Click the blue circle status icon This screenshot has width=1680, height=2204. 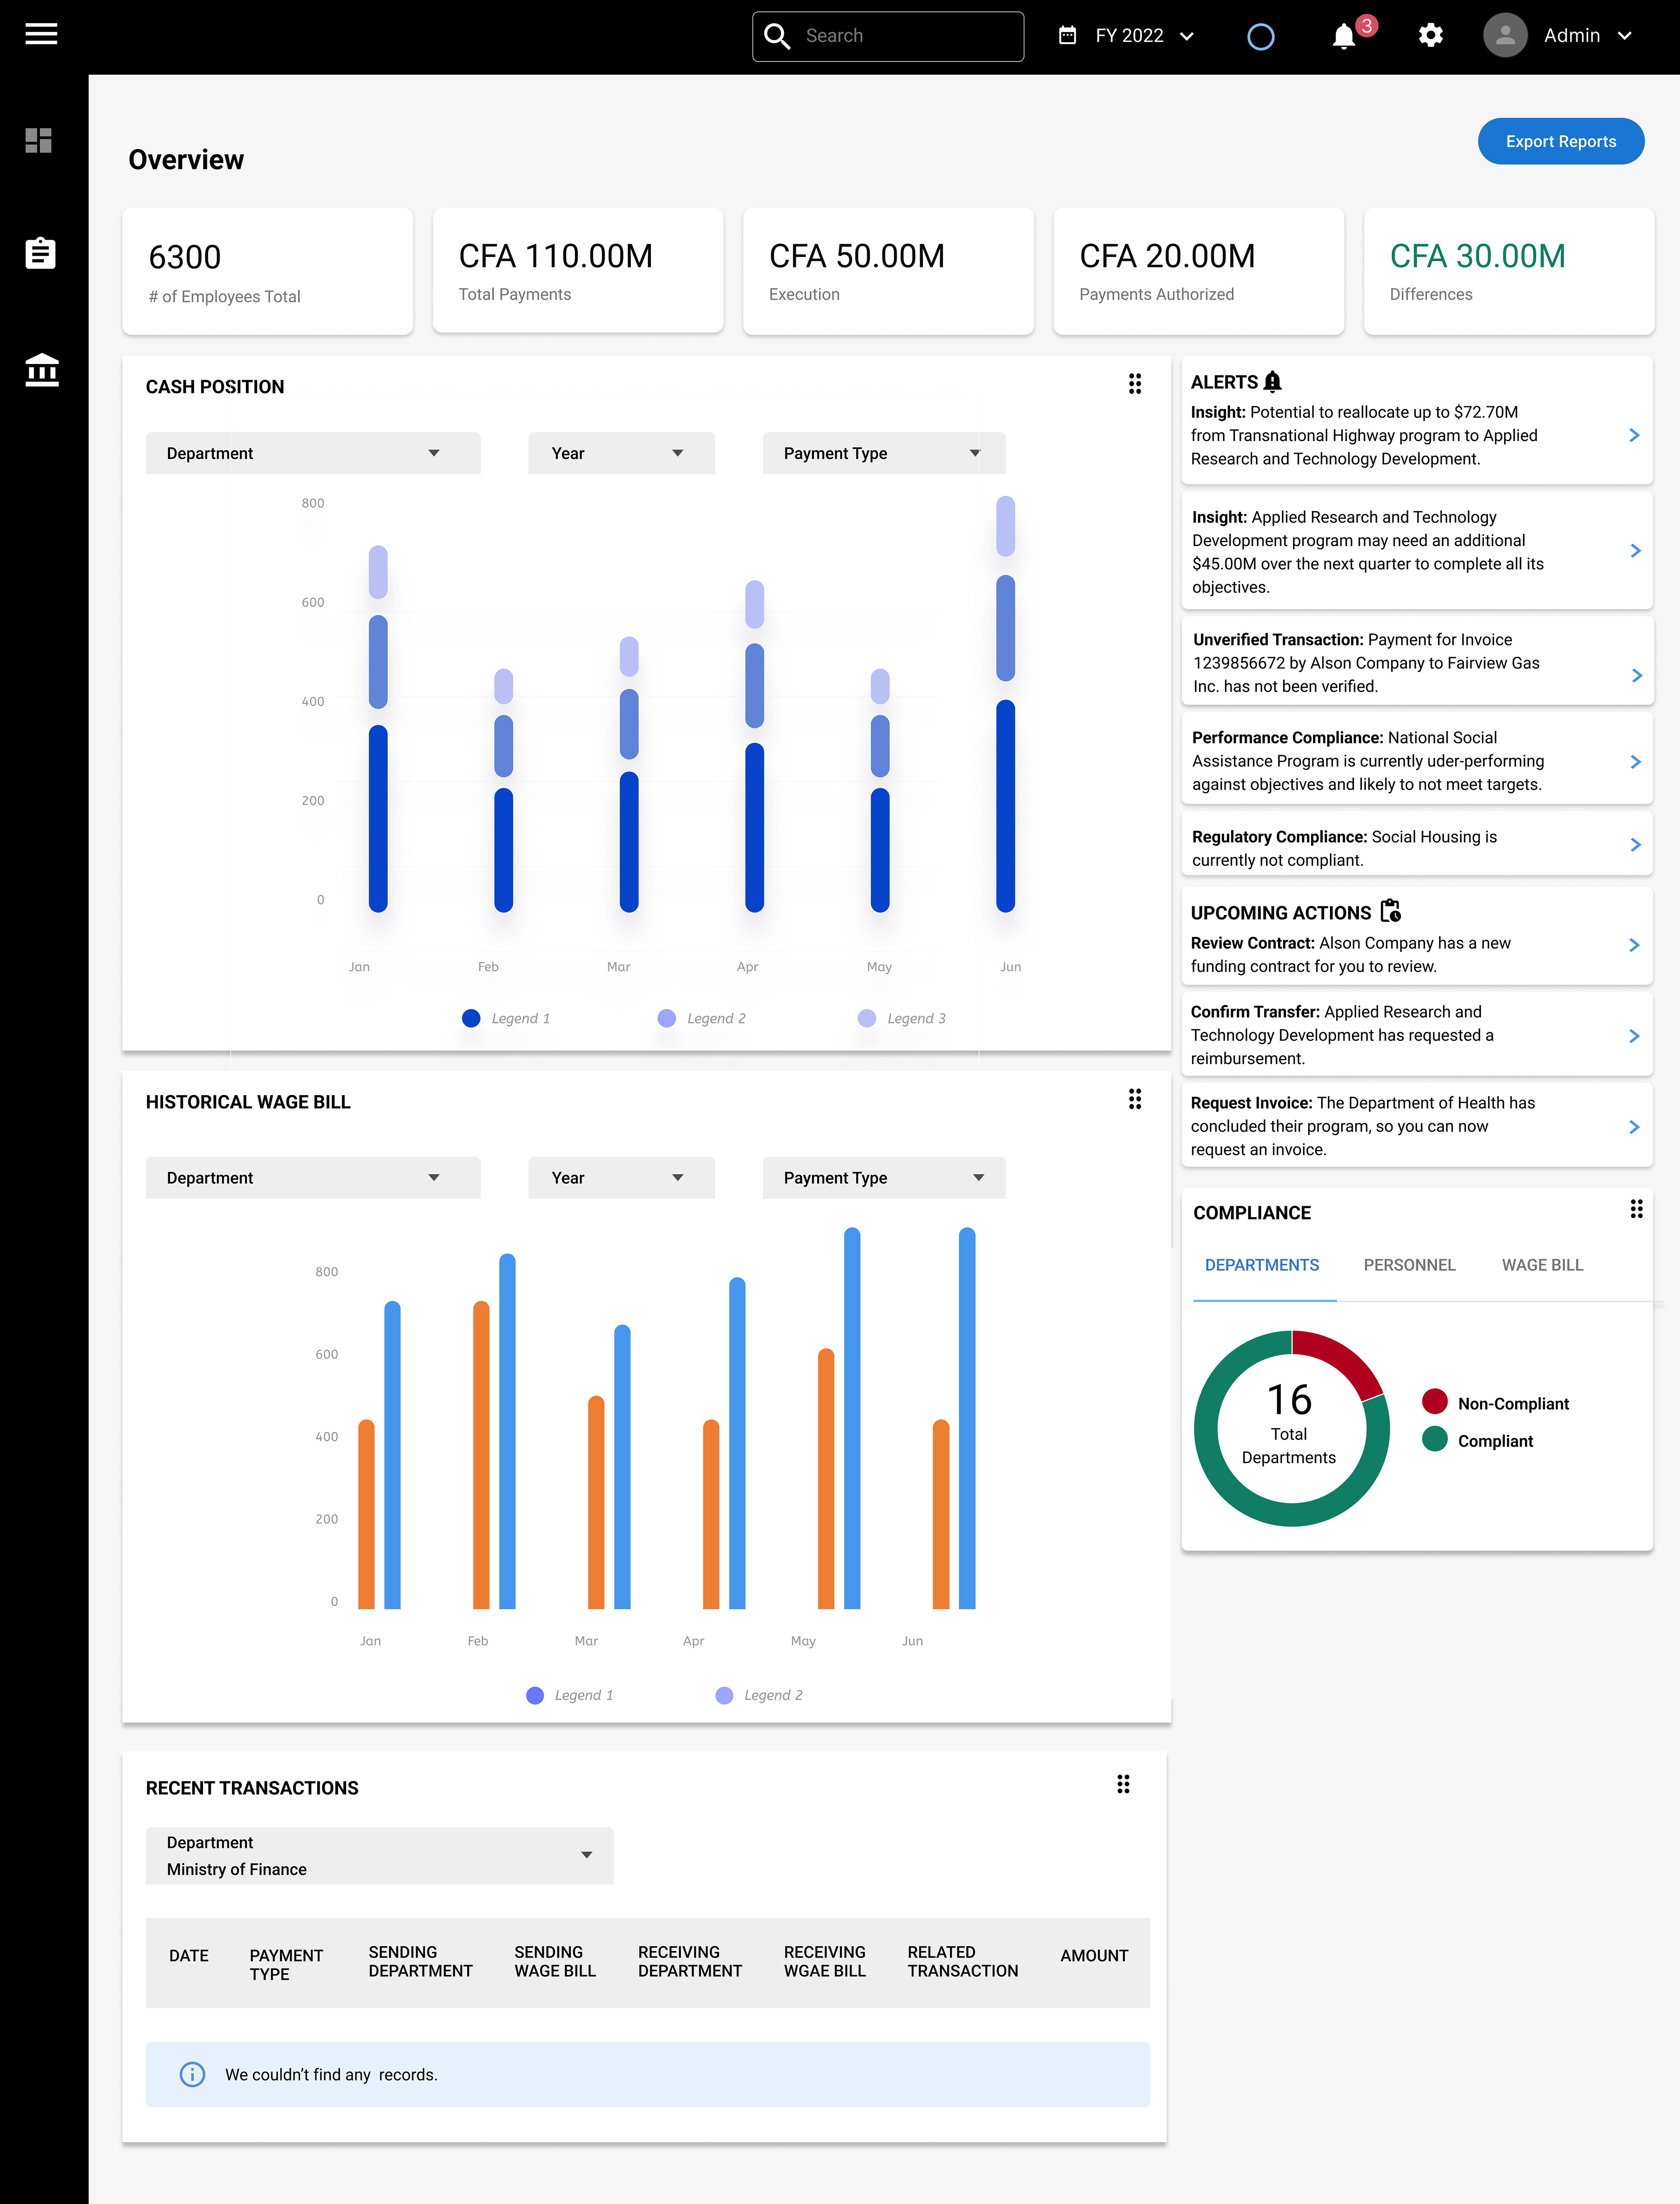point(1261,37)
